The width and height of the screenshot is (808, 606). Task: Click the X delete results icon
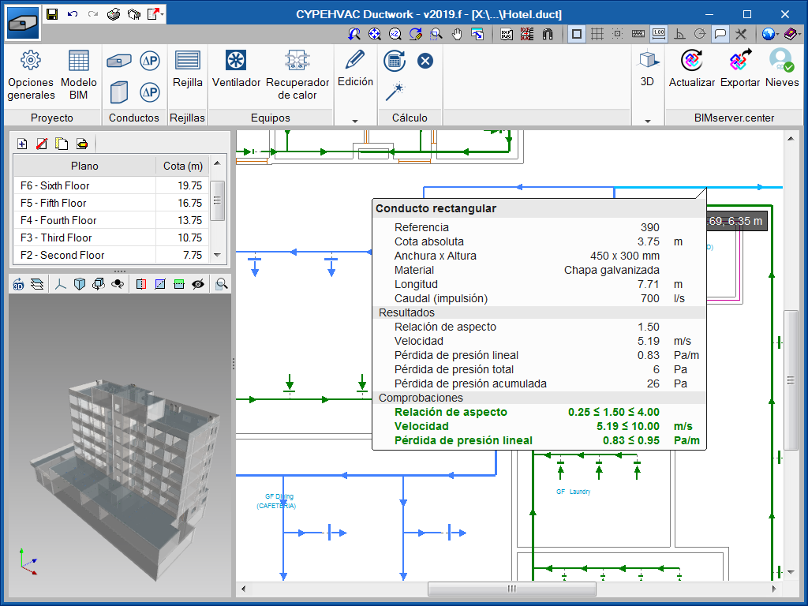pos(425,61)
